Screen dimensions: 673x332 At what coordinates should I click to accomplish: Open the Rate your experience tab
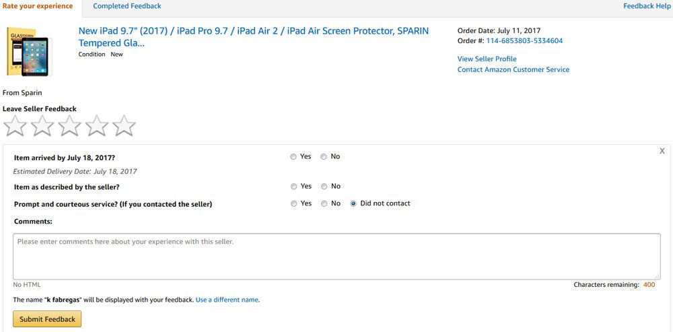(37, 6)
